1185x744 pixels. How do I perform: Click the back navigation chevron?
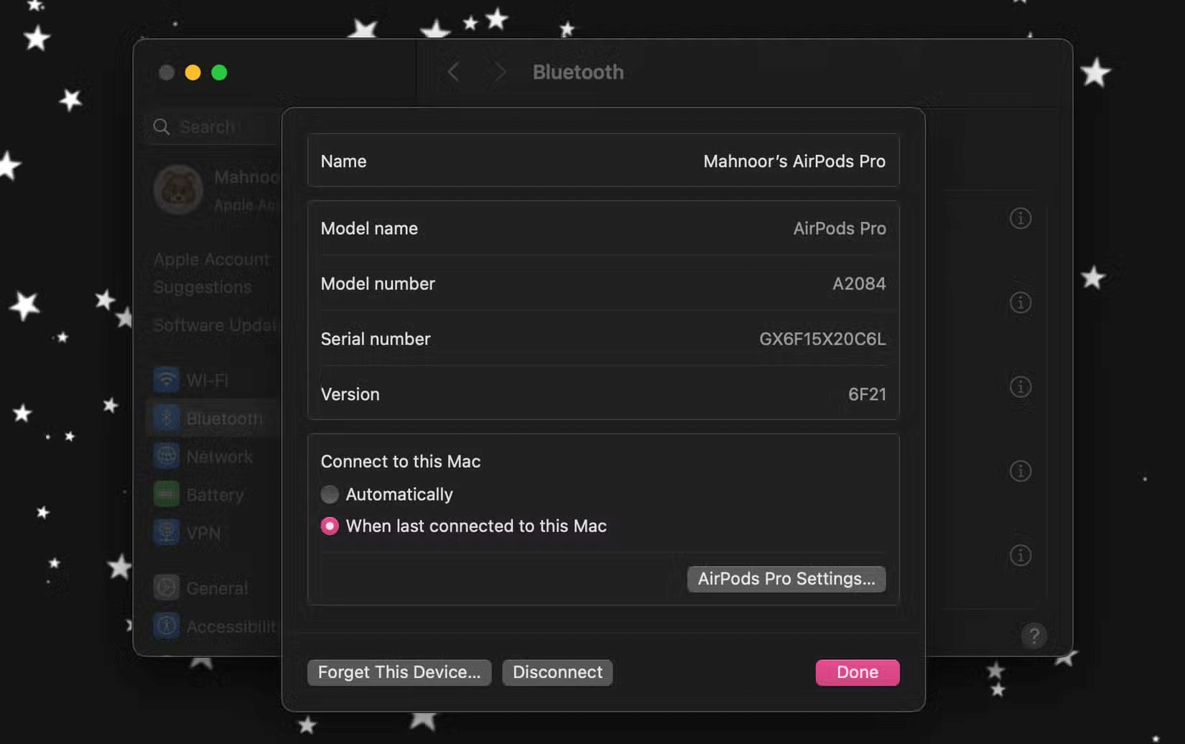point(452,72)
